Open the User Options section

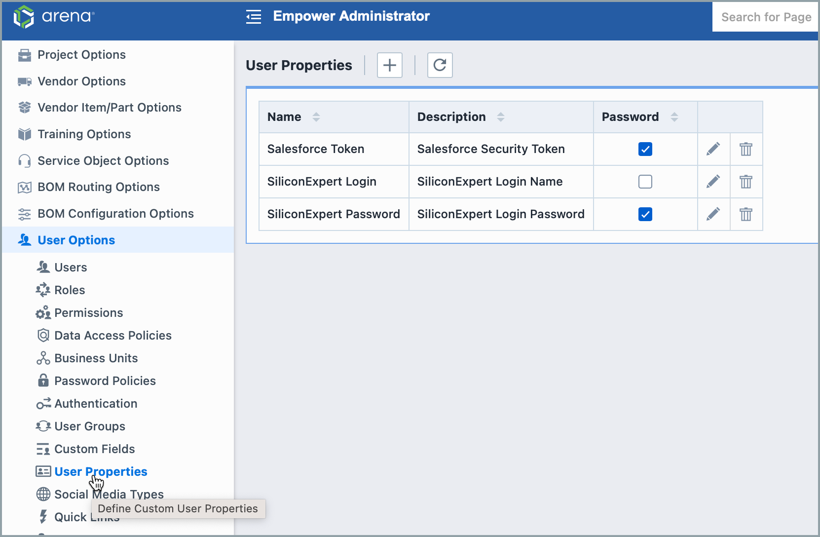(x=75, y=240)
